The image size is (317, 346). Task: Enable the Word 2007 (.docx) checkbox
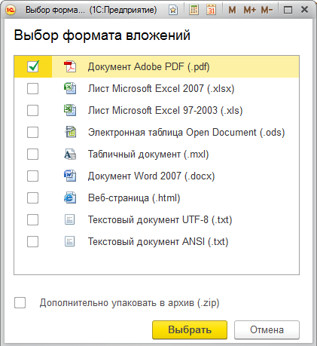(x=32, y=176)
